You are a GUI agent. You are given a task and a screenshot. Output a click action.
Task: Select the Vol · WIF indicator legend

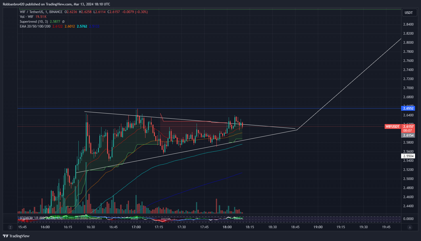click(x=26, y=17)
